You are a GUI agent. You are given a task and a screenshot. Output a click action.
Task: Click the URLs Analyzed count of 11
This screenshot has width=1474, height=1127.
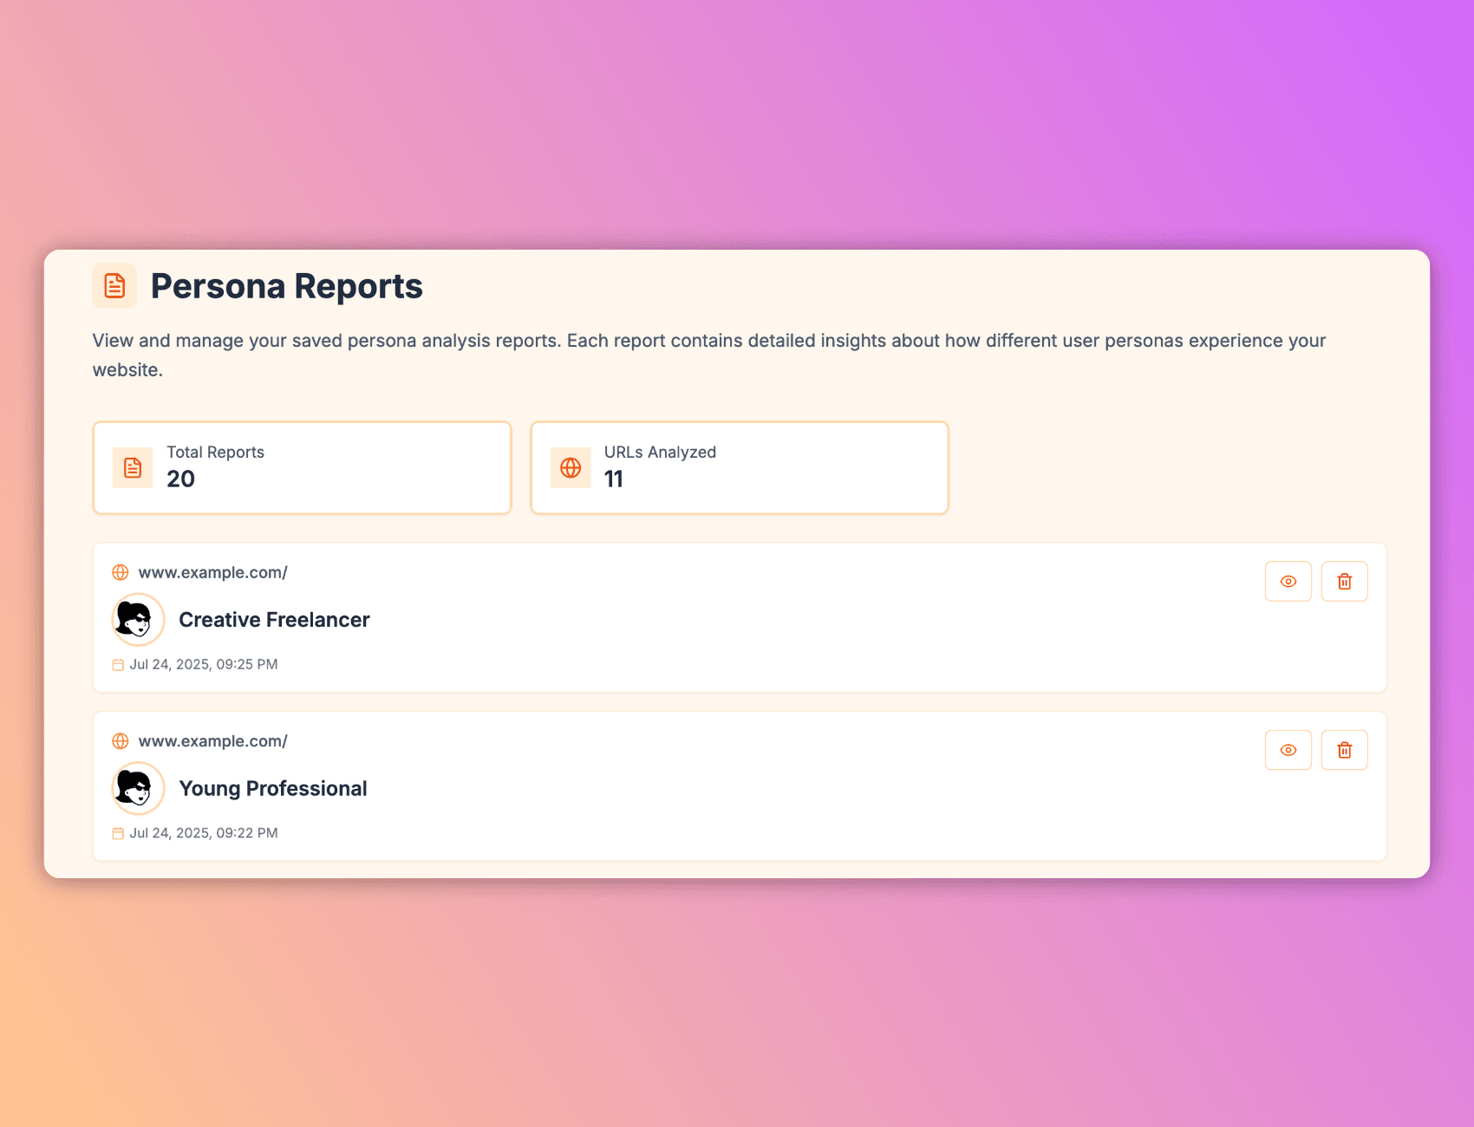coord(613,479)
